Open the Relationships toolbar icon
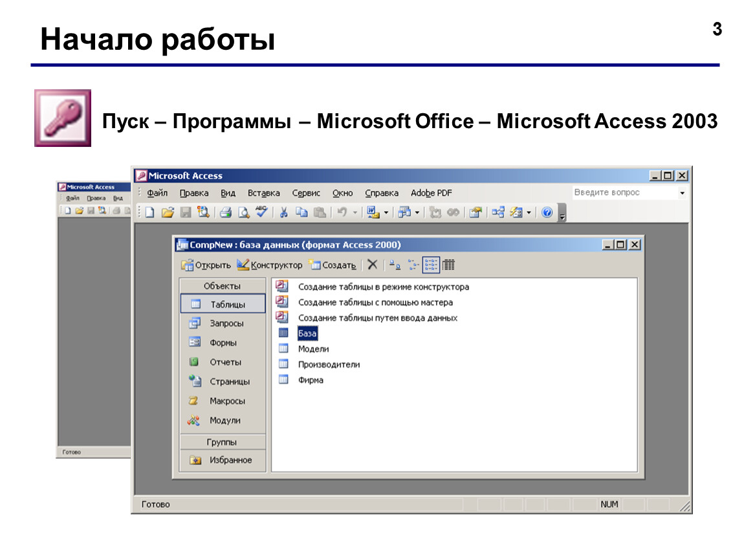 [498, 213]
